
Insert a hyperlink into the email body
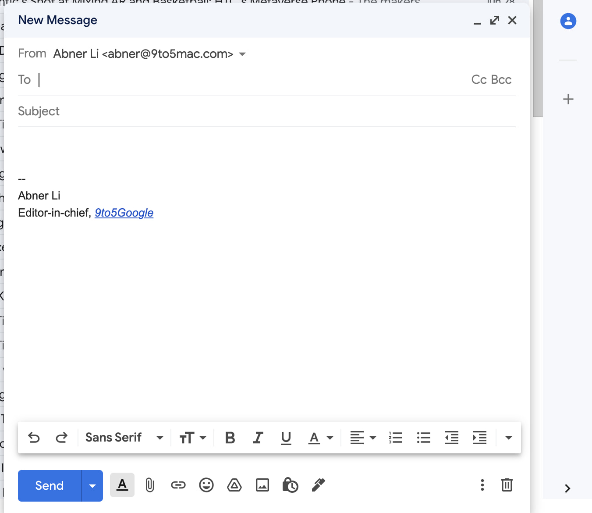pos(178,485)
